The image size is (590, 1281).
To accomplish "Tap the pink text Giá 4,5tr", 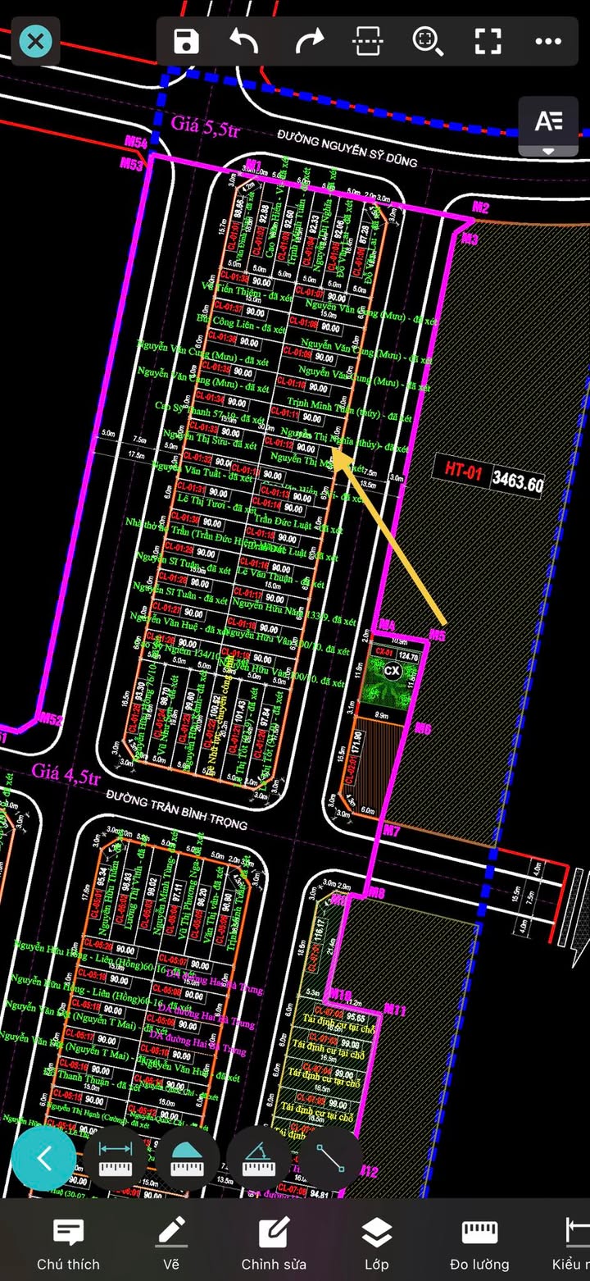I will click(x=66, y=773).
